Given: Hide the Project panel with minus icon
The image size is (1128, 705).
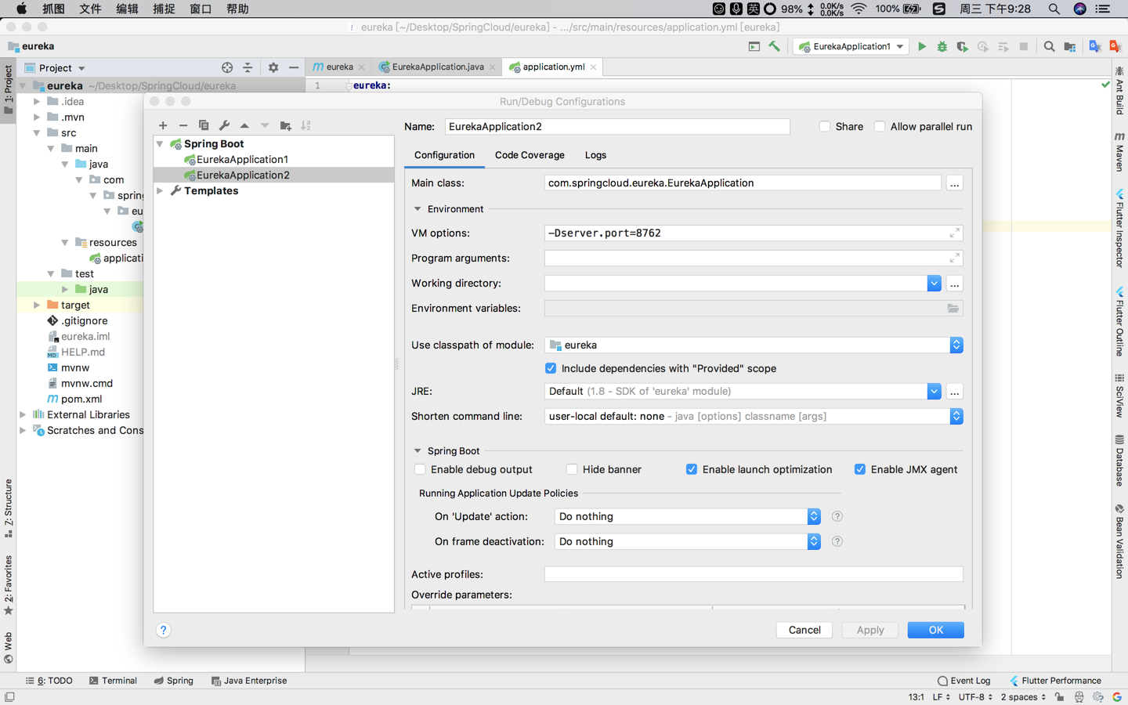Looking at the screenshot, I should pos(294,68).
